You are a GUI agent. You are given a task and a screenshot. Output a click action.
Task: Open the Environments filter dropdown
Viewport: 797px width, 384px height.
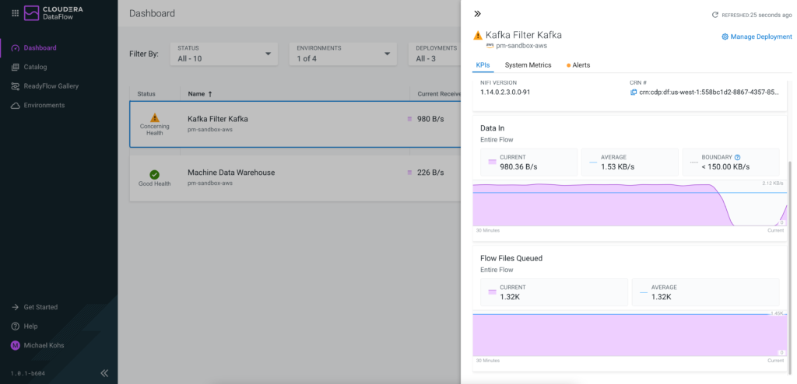(x=342, y=54)
